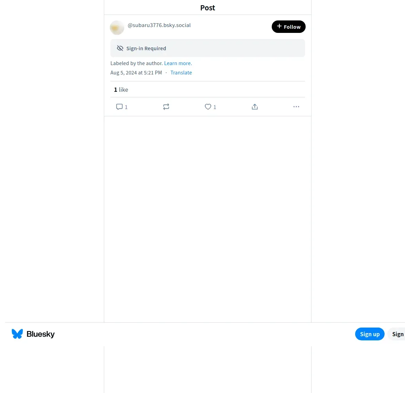View who liked via 1 like
This screenshot has height=393, width=405.
pyautogui.click(x=121, y=90)
